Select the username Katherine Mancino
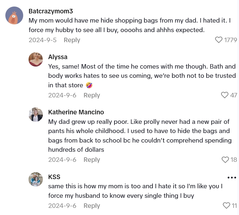 coord(76,112)
